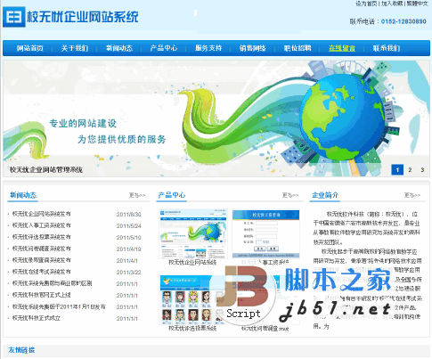Go to the 职位招聘 navigation item

coord(298,48)
